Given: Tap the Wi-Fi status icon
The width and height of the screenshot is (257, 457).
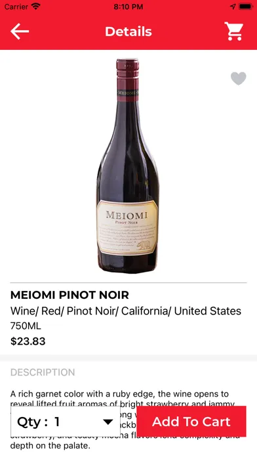Looking at the screenshot, I should 36,6.
